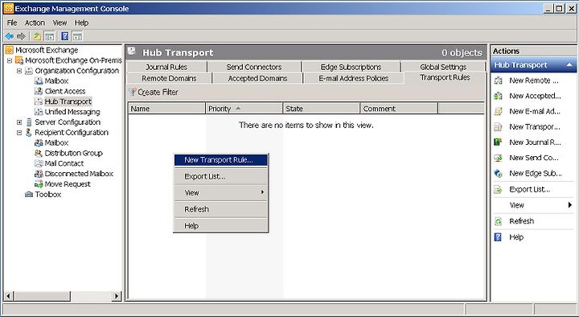The width and height of the screenshot is (579, 317).
Task: Click New Remote Domain action
Action: click(x=534, y=80)
